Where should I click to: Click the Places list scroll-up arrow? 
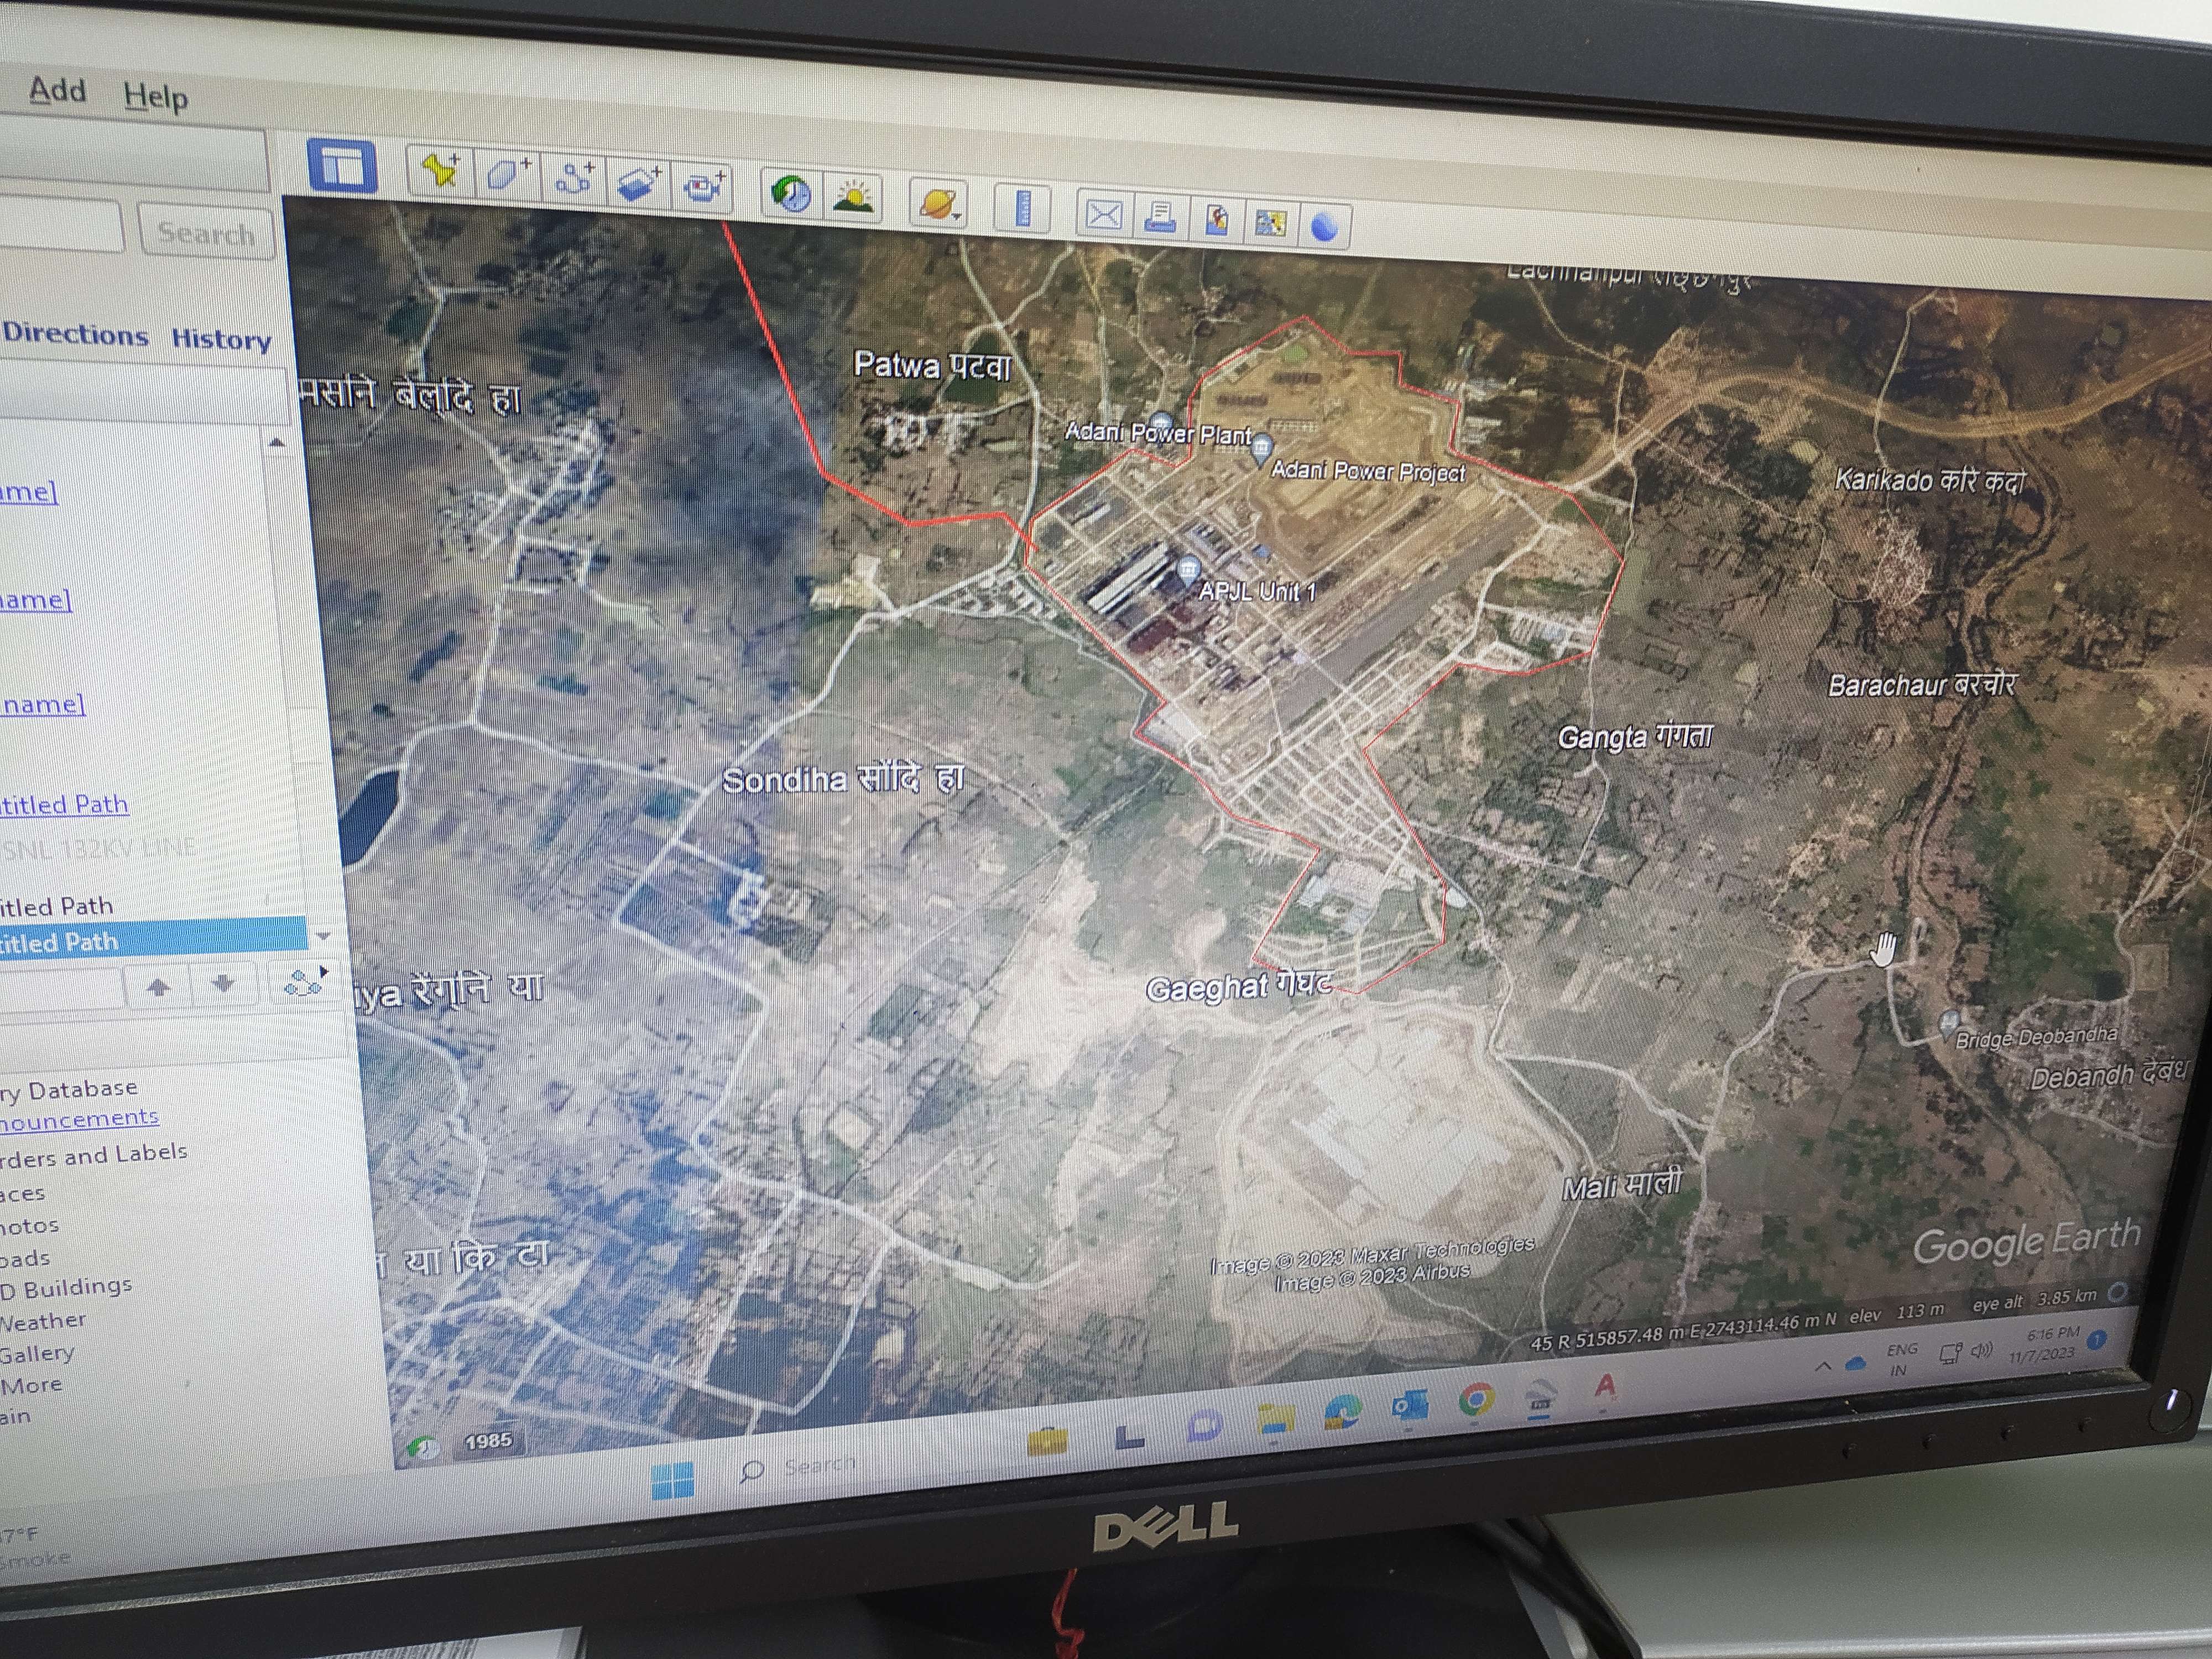[x=277, y=442]
